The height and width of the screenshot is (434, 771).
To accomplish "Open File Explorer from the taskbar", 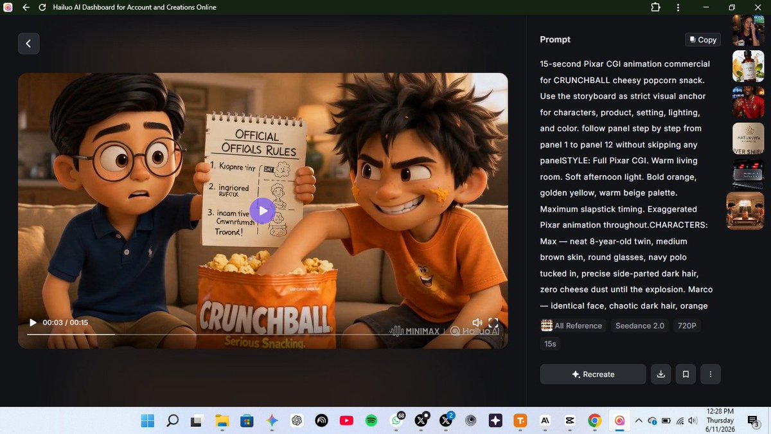I will (222, 420).
